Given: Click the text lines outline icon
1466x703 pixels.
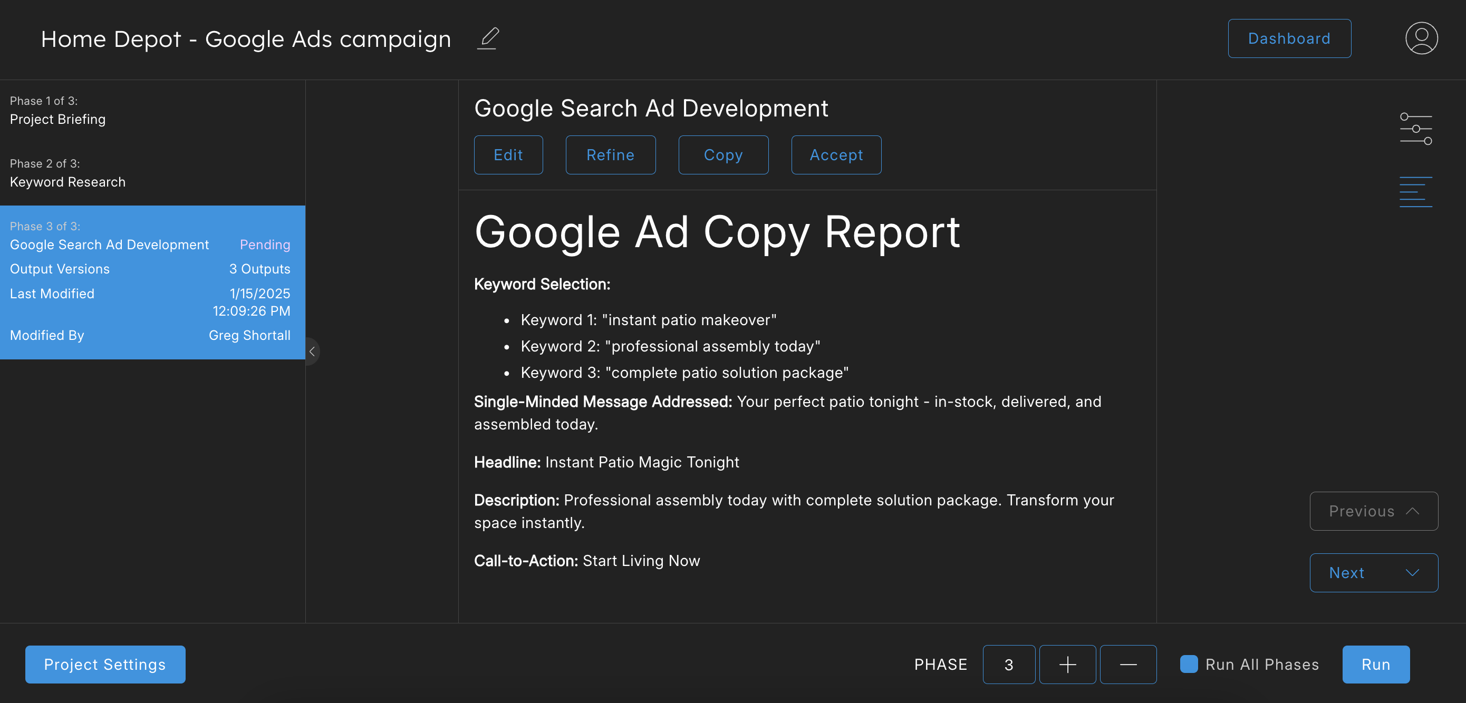Looking at the screenshot, I should 1415,192.
